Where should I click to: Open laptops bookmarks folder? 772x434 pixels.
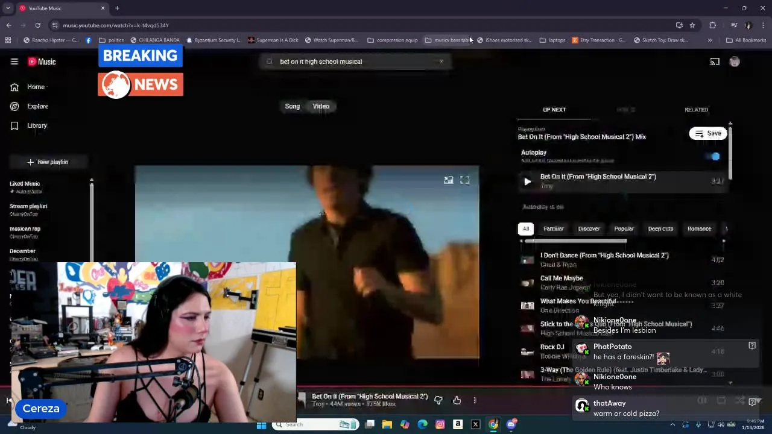(x=552, y=40)
